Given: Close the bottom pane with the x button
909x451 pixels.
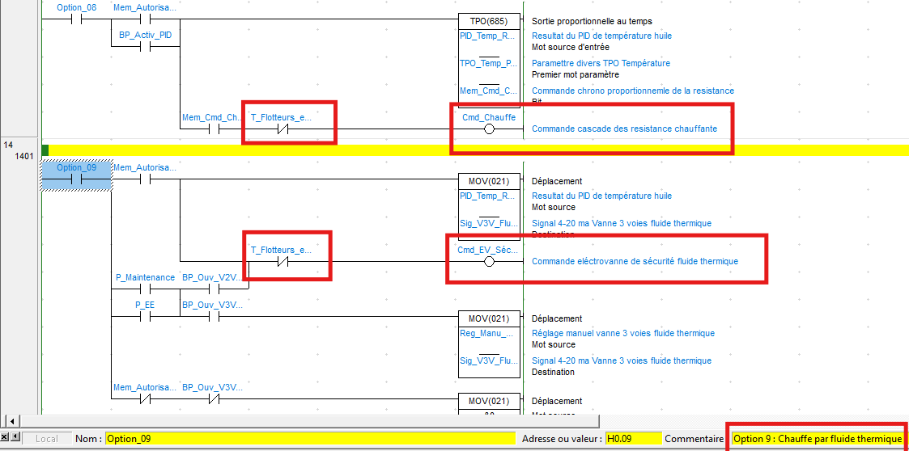Looking at the screenshot, I should pos(6,436).
